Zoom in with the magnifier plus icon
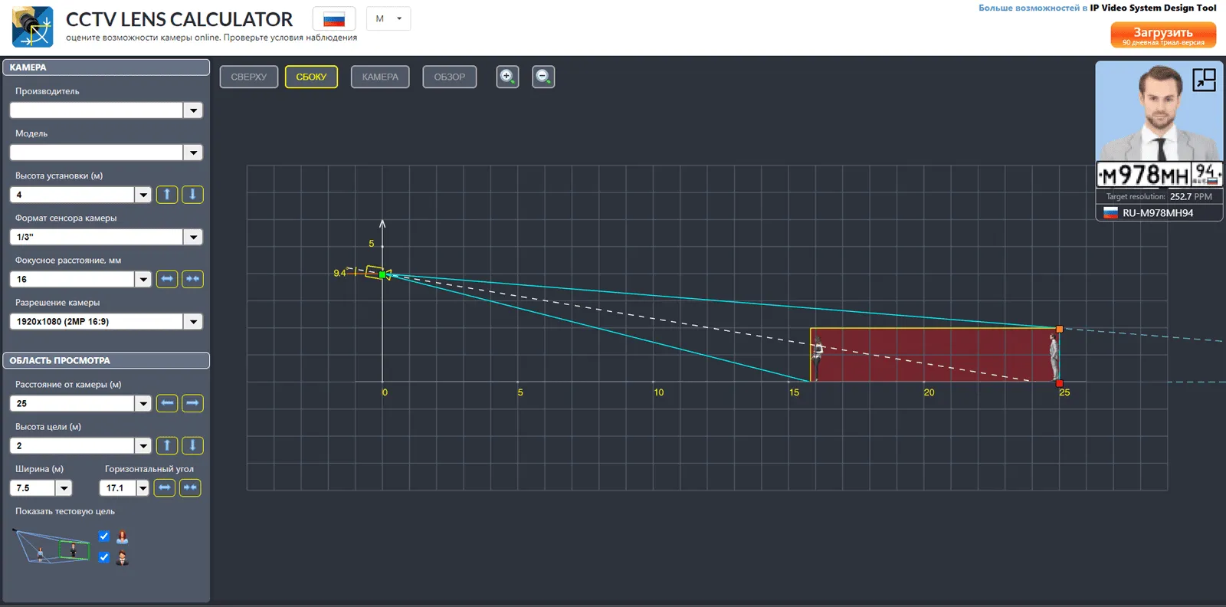The width and height of the screenshot is (1226, 607). coord(507,77)
